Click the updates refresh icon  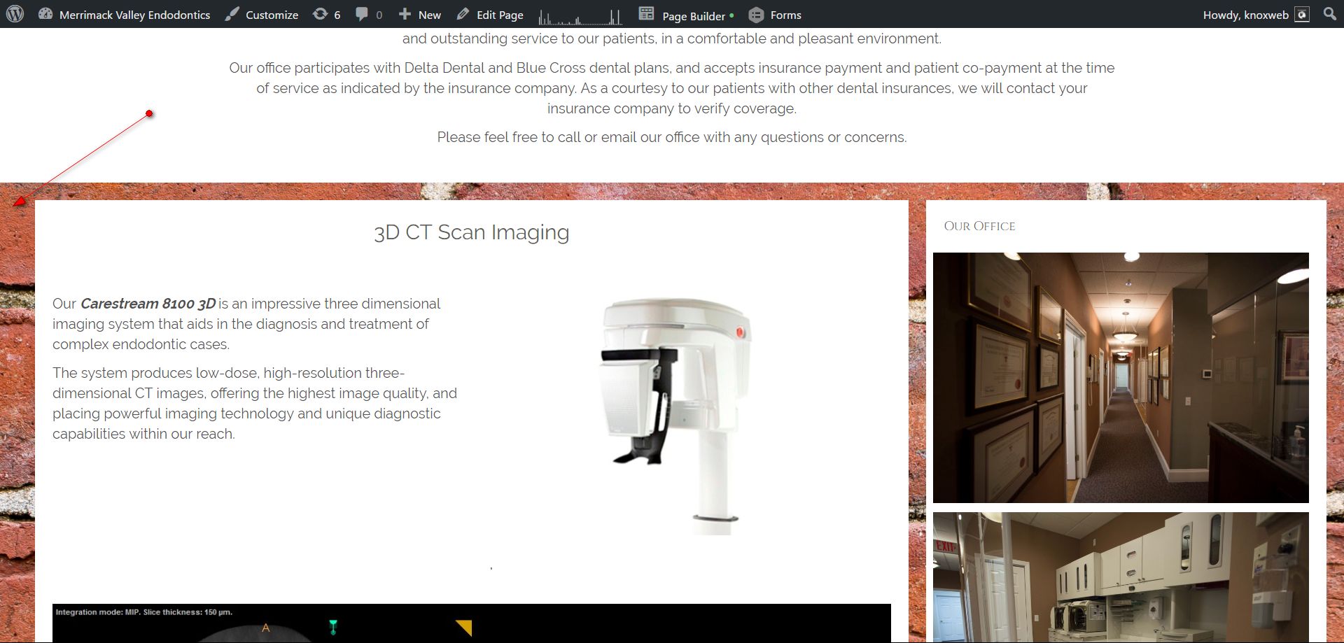tap(320, 14)
